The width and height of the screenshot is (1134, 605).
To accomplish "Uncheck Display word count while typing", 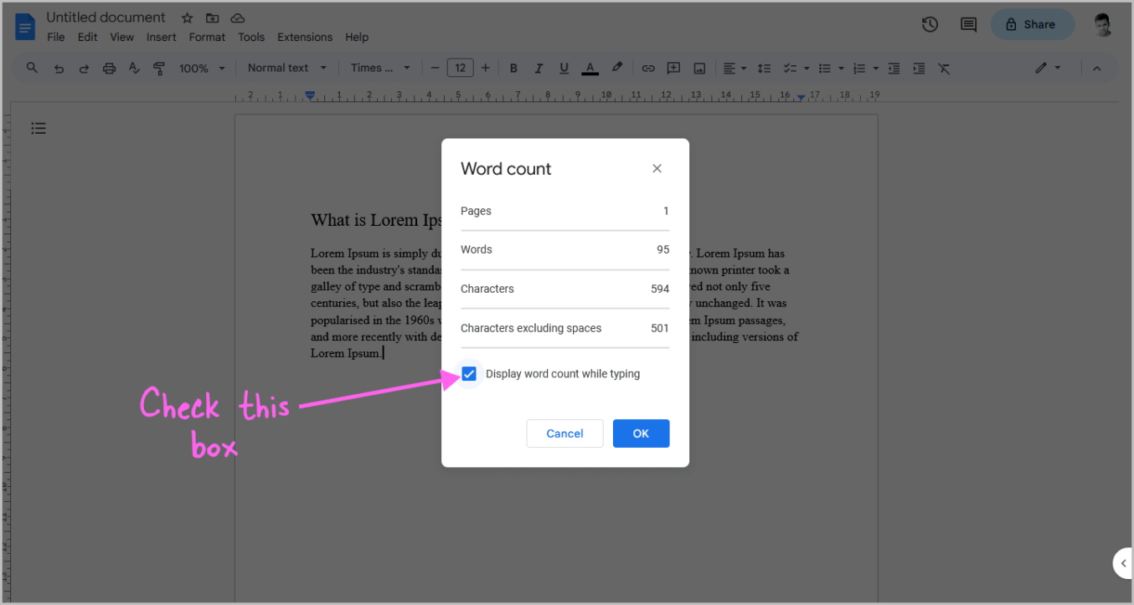I will 469,374.
